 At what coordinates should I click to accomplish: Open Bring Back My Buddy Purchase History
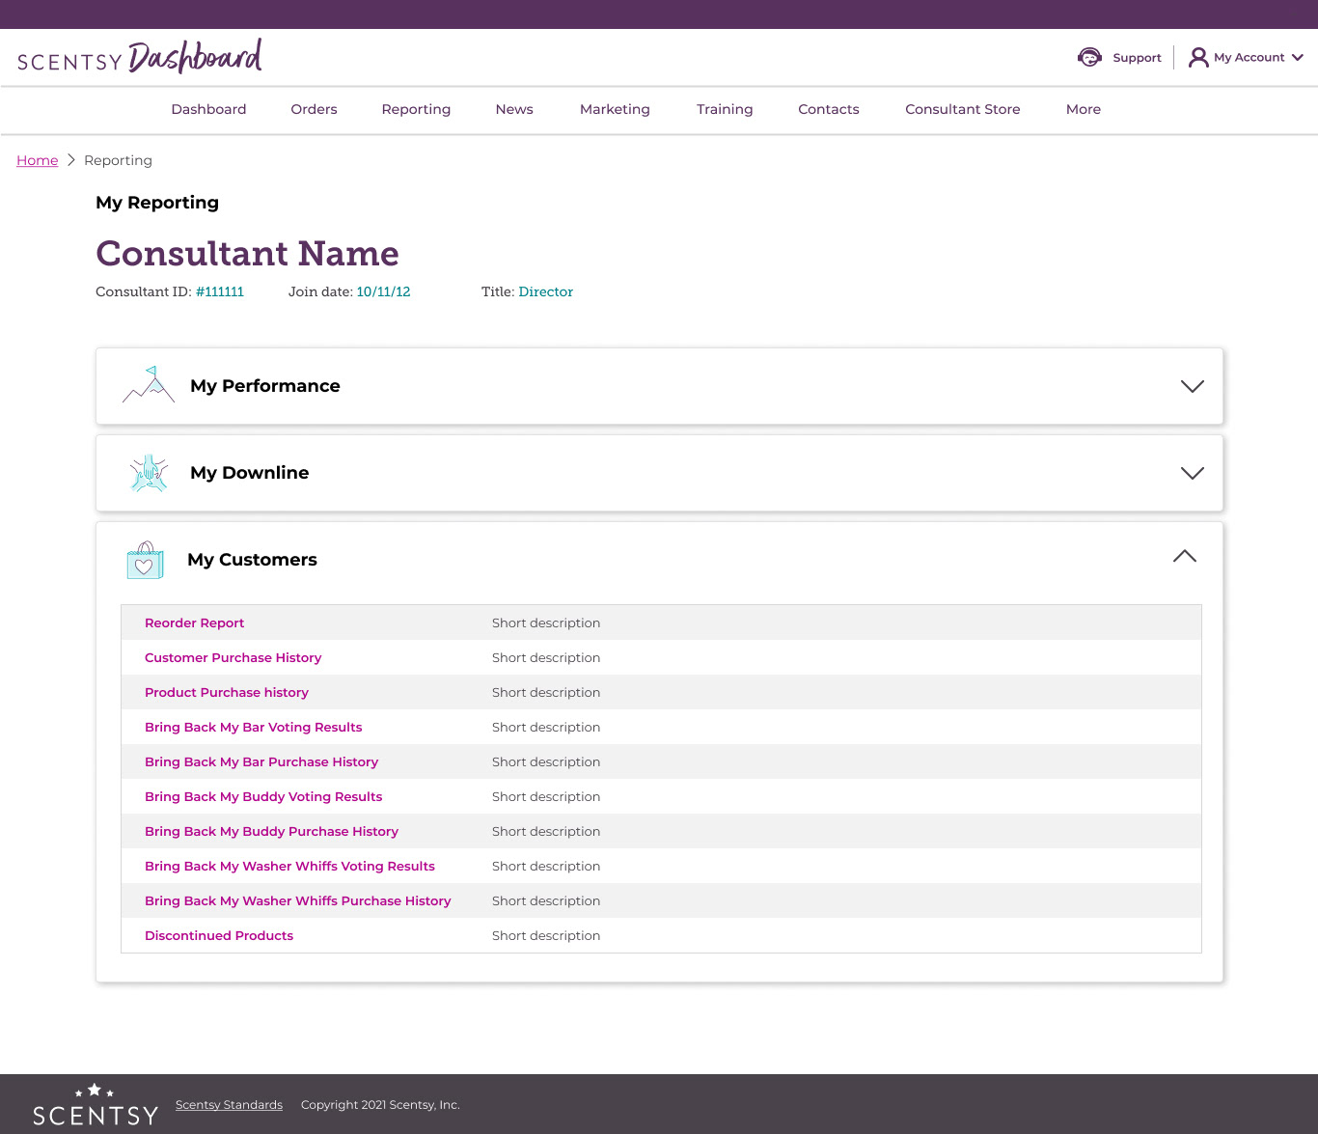point(271,831)
